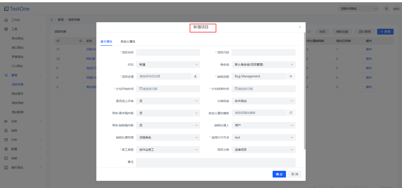Click the 确定 confirm button

pos(279,174)
